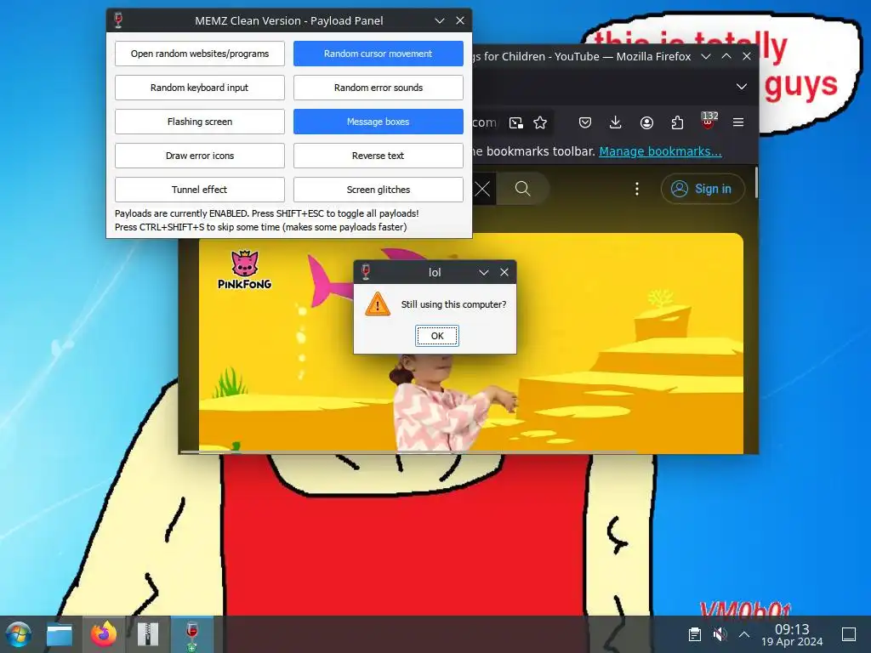Unmute audio via the tray volume icon
This screenshot has width=871, height=653.
tap(720, 634)
